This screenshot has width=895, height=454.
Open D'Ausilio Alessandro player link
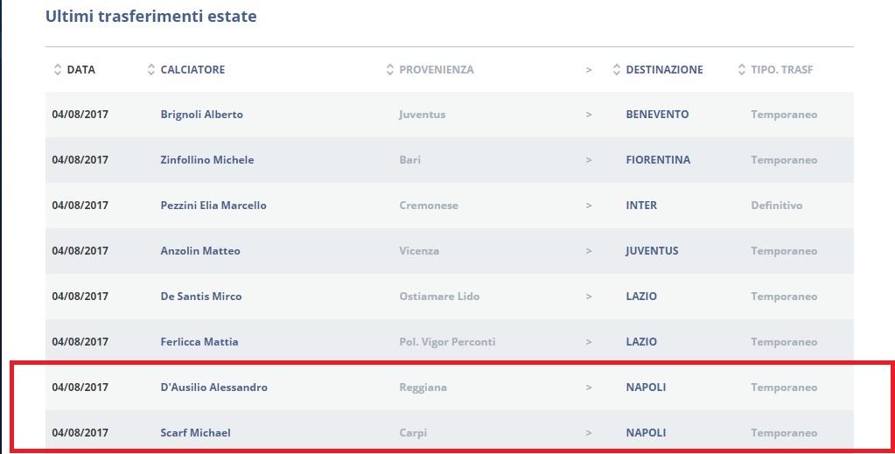point(214,388)
